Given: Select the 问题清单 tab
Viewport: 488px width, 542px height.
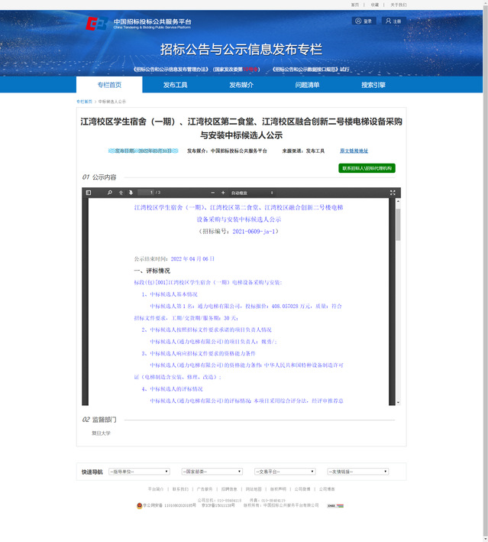Looking at the screenshot, I should pyautogui.click(x=307, y=85).
